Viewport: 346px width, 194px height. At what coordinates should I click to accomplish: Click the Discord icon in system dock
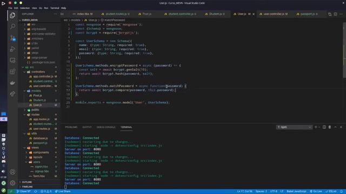click(x=4, y=162)
